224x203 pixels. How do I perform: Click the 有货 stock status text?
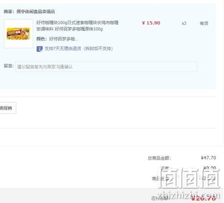[204, 23]
